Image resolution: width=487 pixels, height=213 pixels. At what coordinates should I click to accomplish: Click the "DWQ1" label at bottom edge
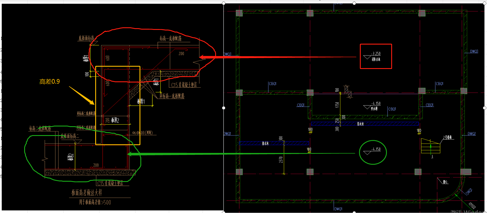point(338,209)
